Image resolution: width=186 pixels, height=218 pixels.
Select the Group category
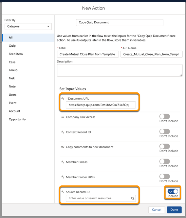(13, 70)
